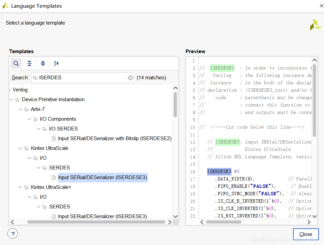
Task: Click the 'Cut code below this line' comment
Action: (x=252, y=127)
